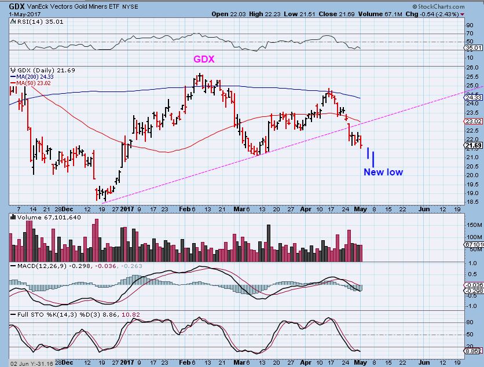Screen dimensions: 484x367
Task: Click the 8.86 stochastic axis value tag
Action: click(473, 351)
